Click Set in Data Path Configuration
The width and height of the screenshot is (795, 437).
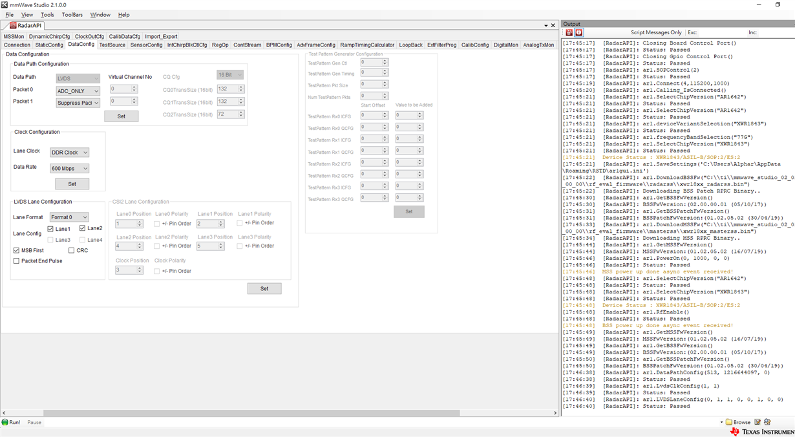point(122,116)
